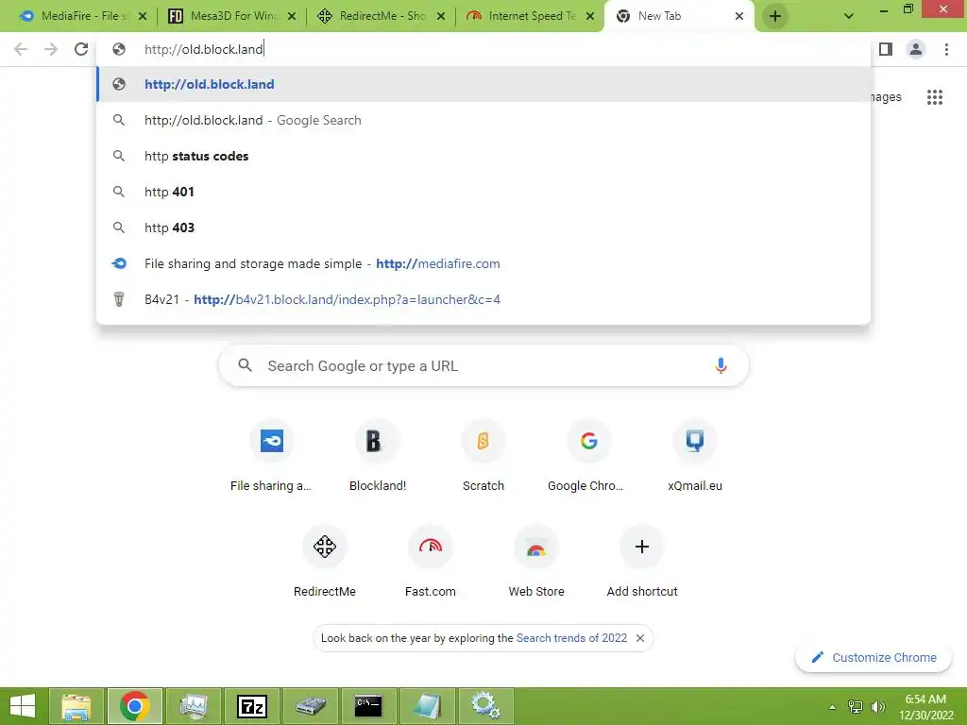Open the Command Prompt taskbar icon
967x725 pixels.
click(368, 706)
